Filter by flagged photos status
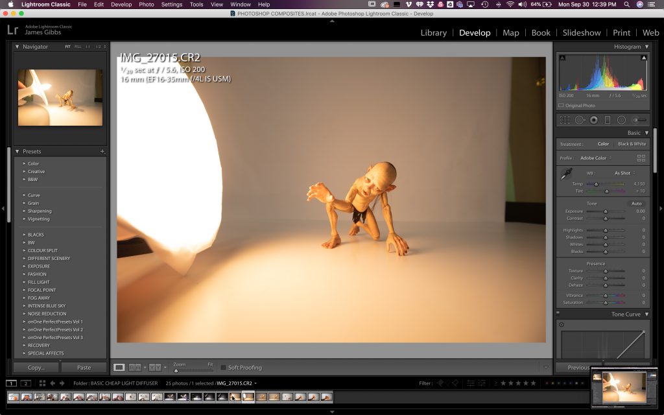The image size is (664, 415). pos(440,383)
